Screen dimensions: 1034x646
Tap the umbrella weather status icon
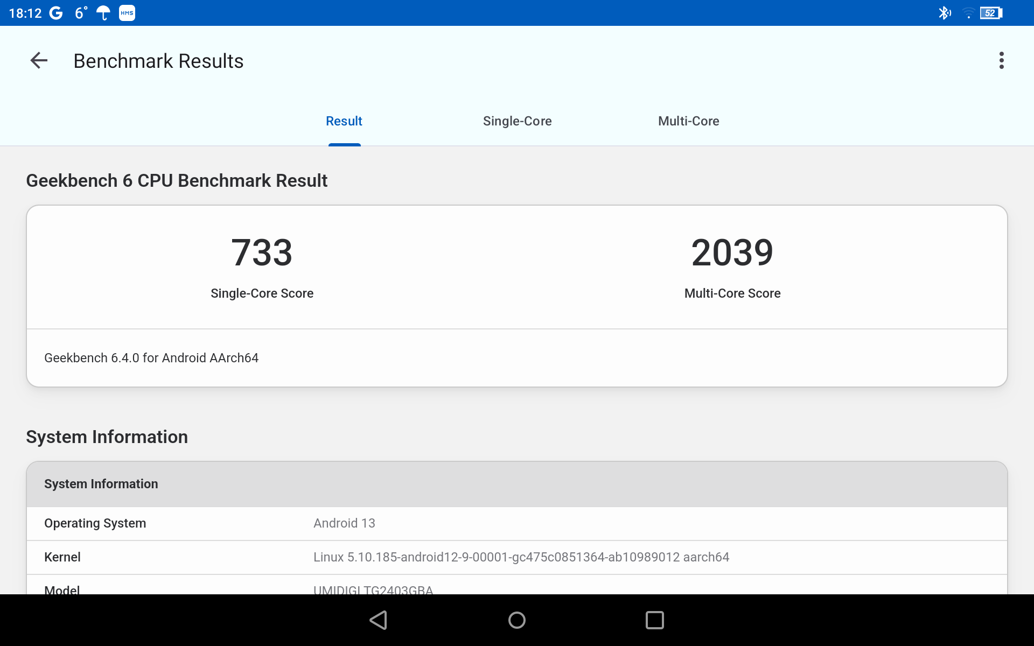click(x=103, y=13)
